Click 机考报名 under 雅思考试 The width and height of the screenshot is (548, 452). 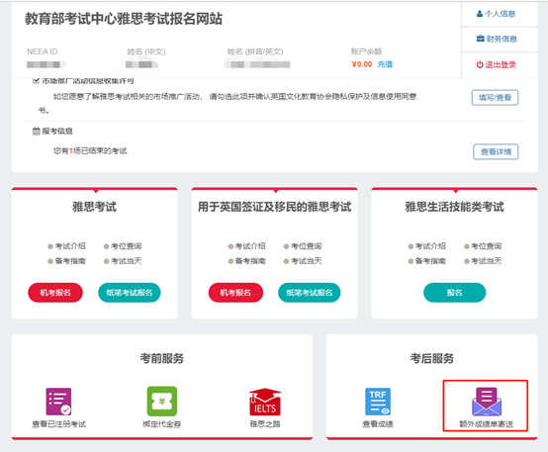(55, 293)
